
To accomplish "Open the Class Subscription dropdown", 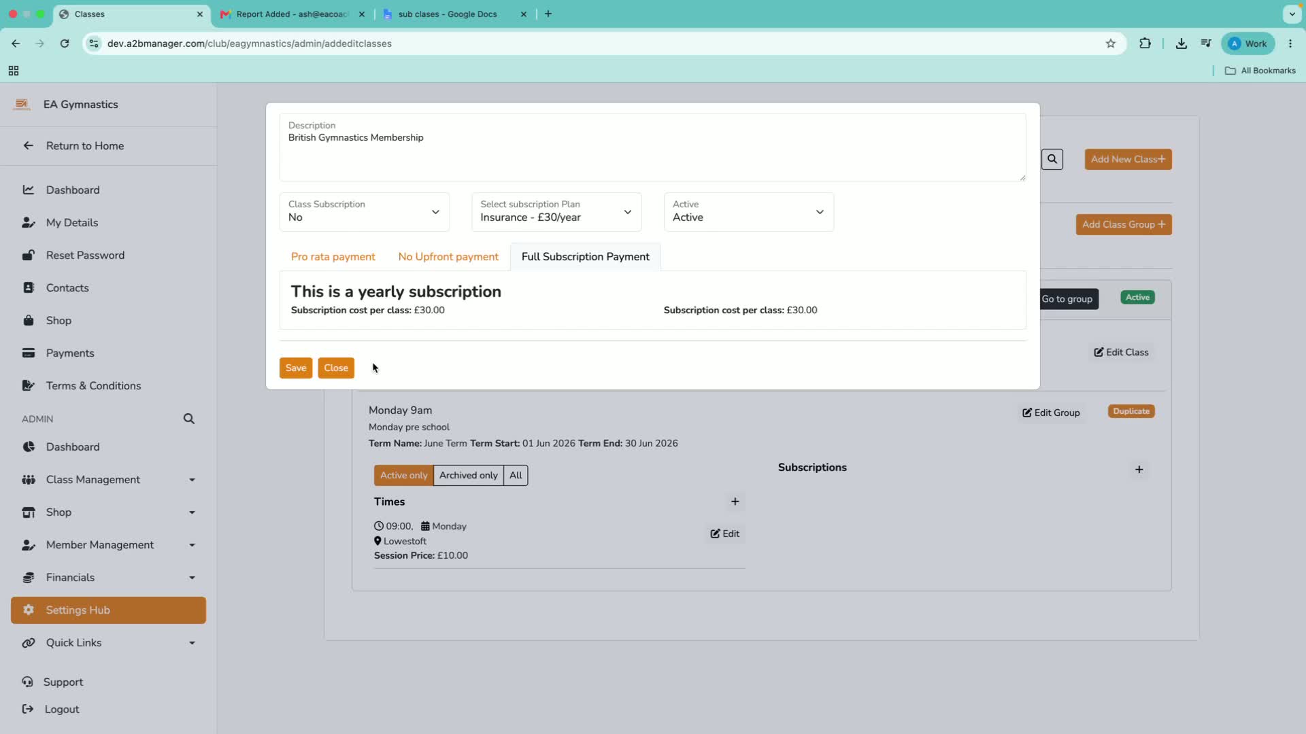I will tap(365, 212).
